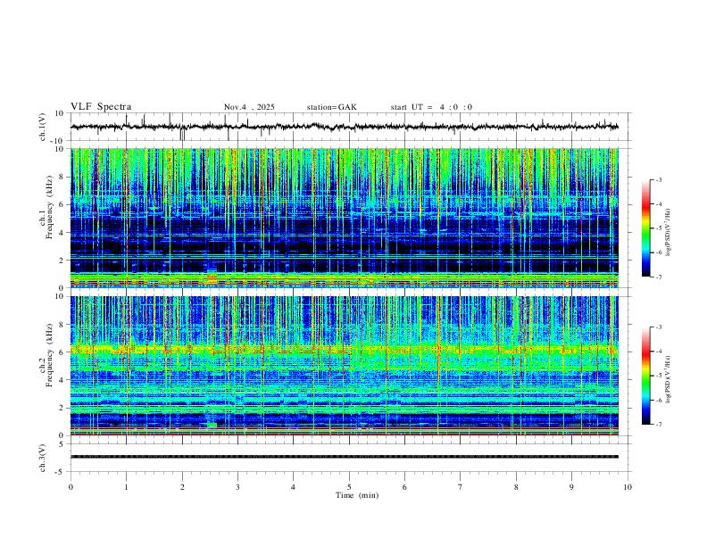Viewport: 707px width, 546px height.
Task: Click the "-3" value on ch.1 colorbar
Action: (659, 179)
